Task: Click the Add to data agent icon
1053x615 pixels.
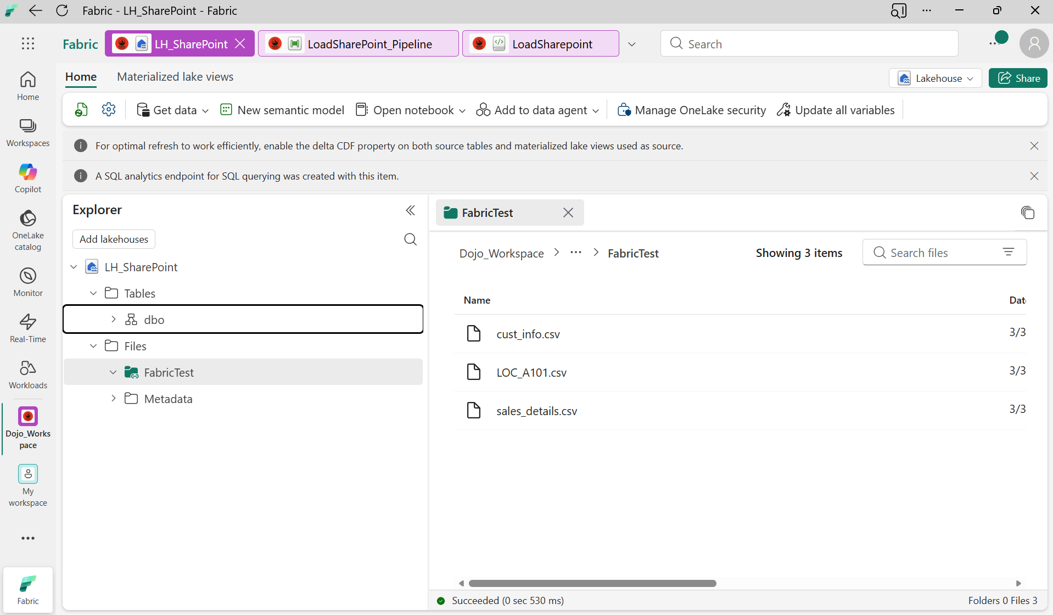Action: [x=484, y=110]
